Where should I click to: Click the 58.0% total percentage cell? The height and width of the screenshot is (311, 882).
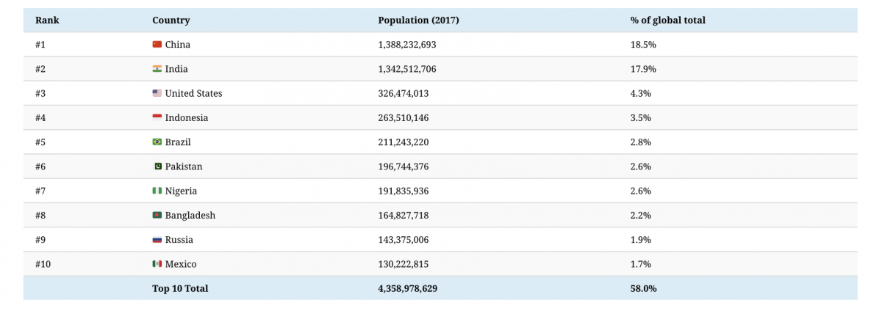tap(643, 289)
